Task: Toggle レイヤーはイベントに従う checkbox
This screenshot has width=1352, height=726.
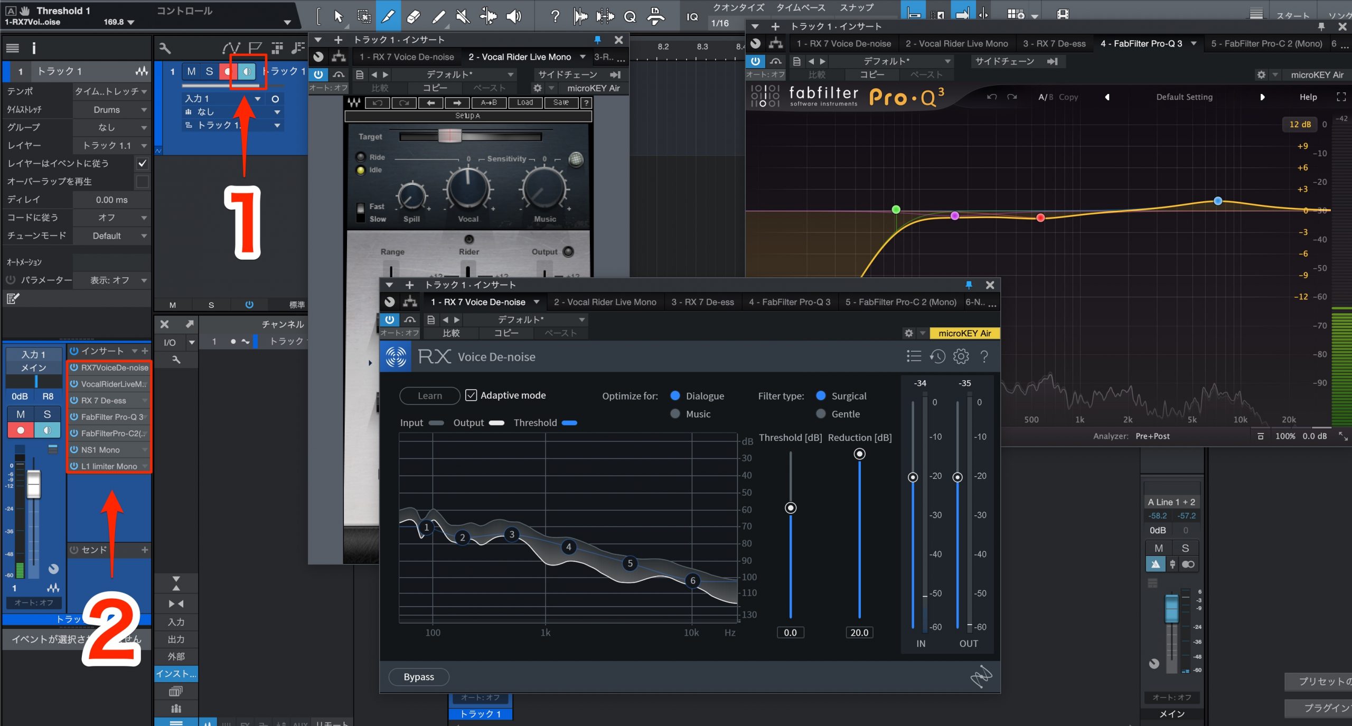Action: (142, 164)
